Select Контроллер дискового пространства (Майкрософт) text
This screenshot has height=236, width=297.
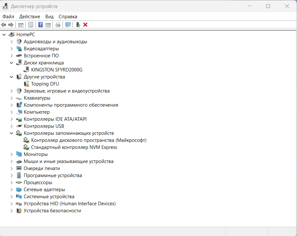tap(89, 140)
